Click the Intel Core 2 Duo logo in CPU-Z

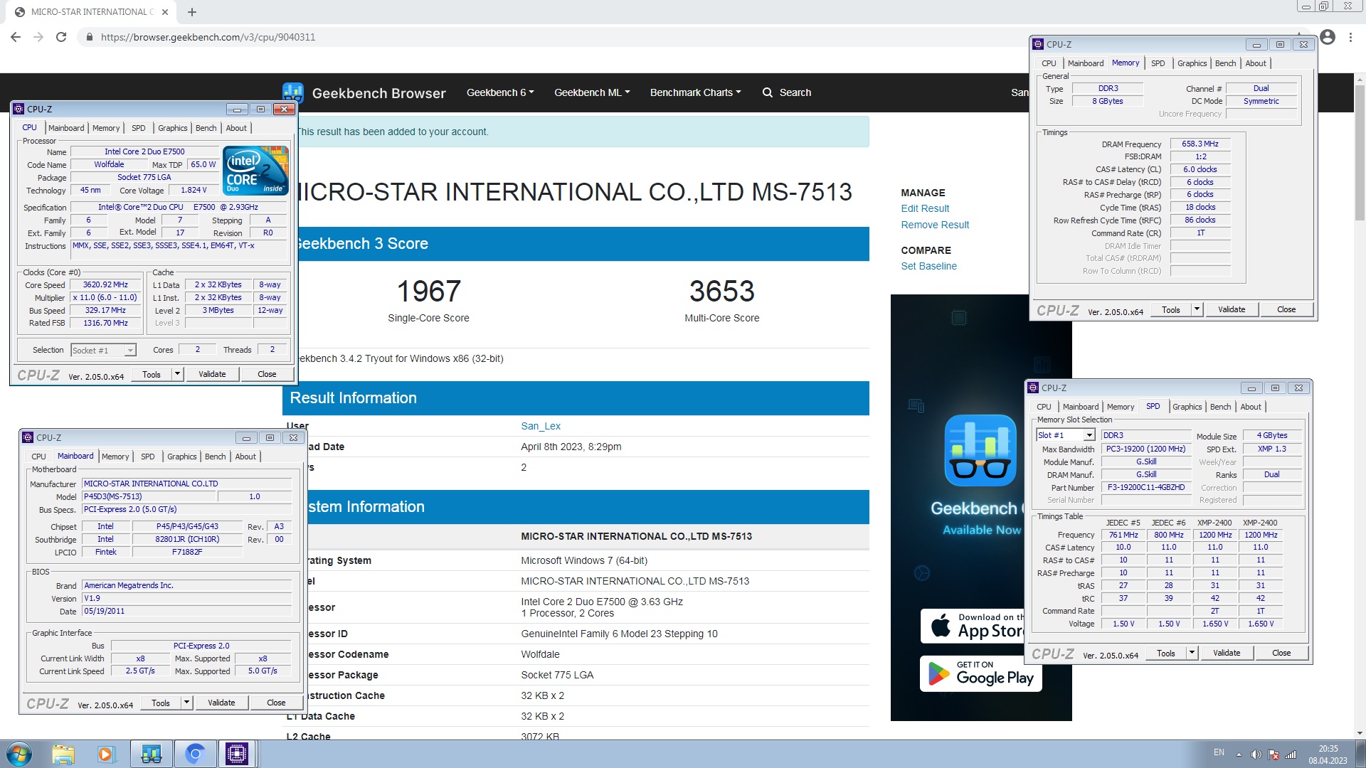tap(255, 171)
